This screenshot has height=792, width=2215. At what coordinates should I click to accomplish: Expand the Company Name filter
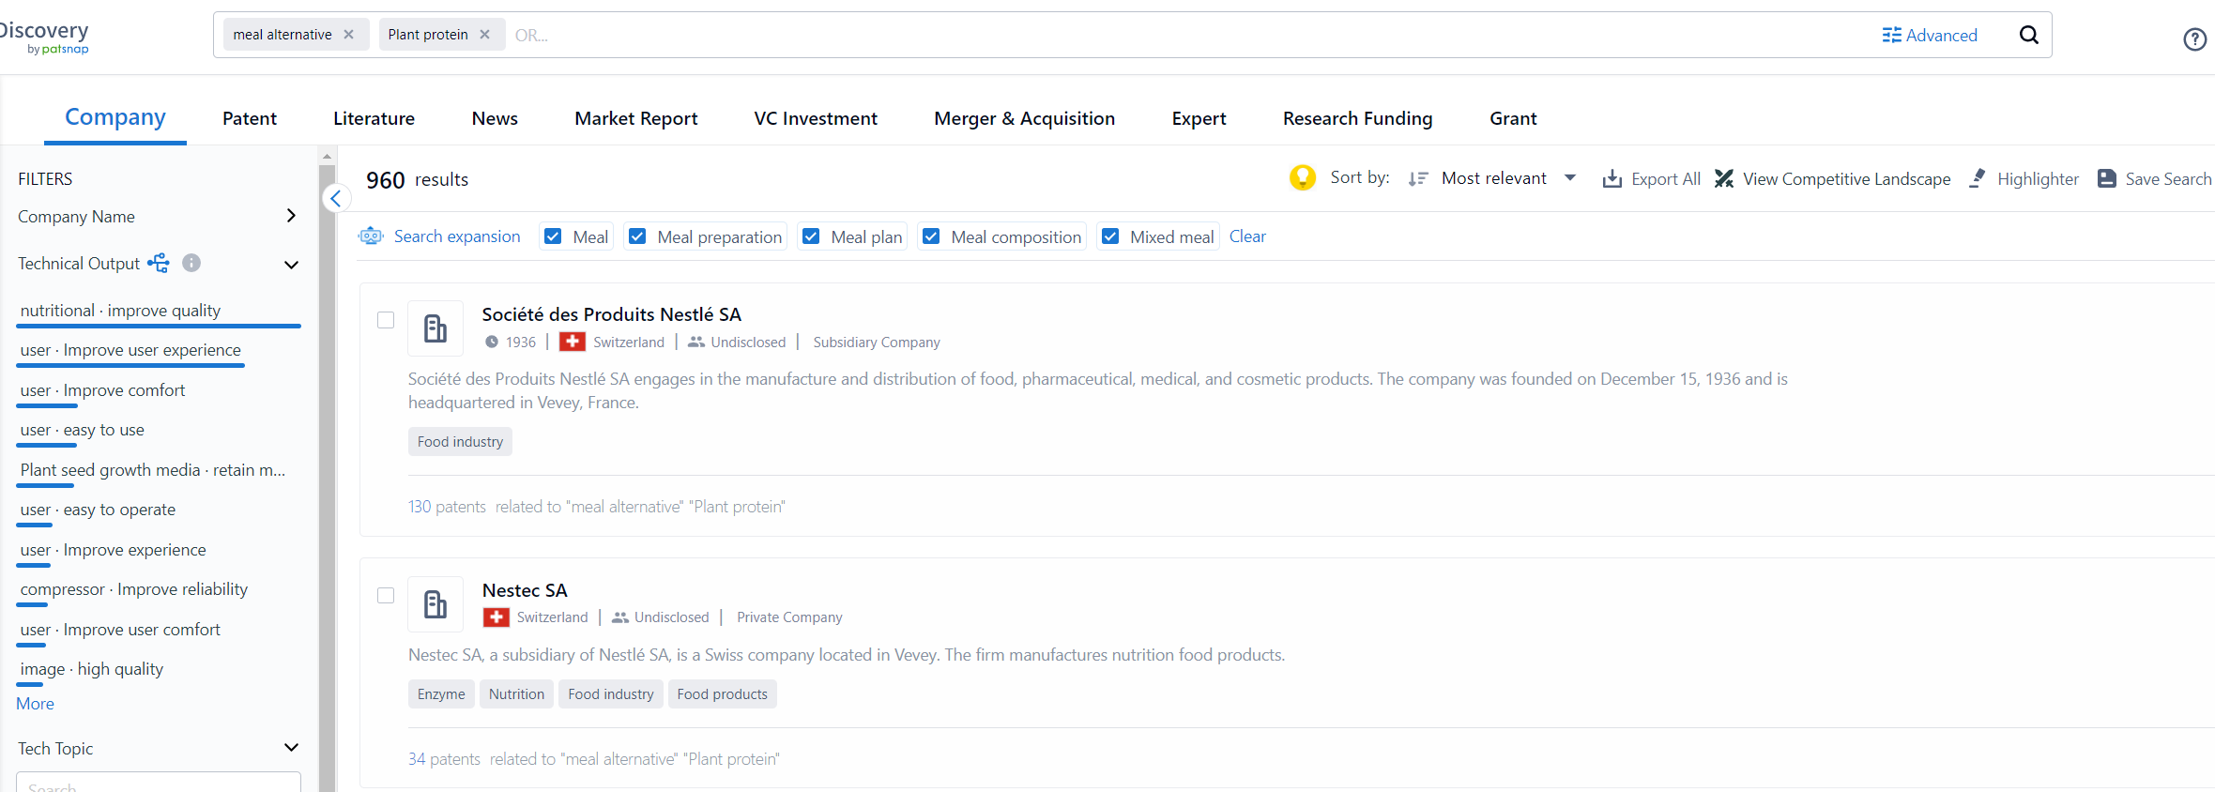click(291, 216)
